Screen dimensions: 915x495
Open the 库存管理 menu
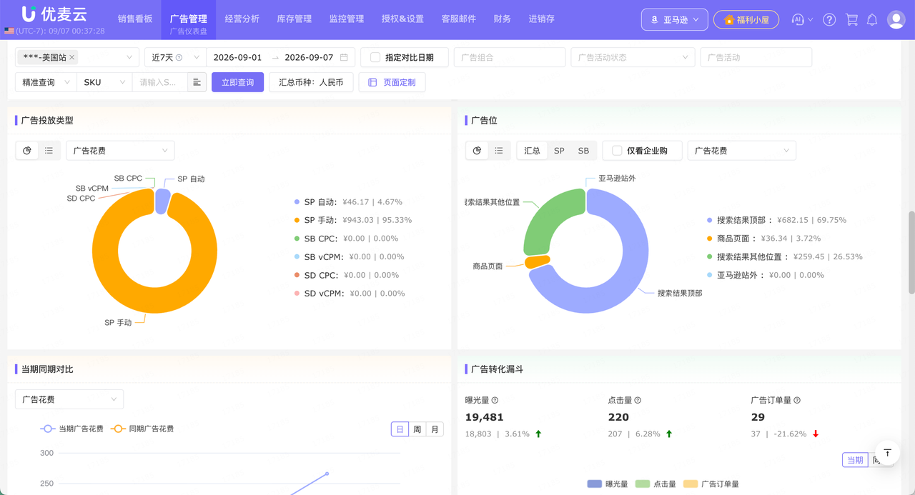click(x=295, y=19)
